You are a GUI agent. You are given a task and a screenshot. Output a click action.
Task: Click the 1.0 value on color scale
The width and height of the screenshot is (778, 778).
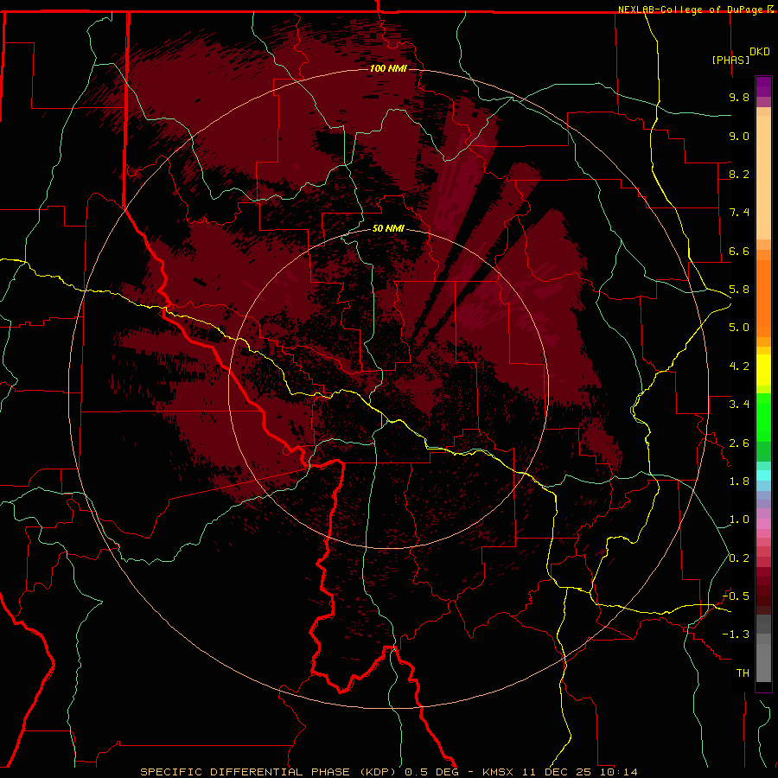pos(739,520)
